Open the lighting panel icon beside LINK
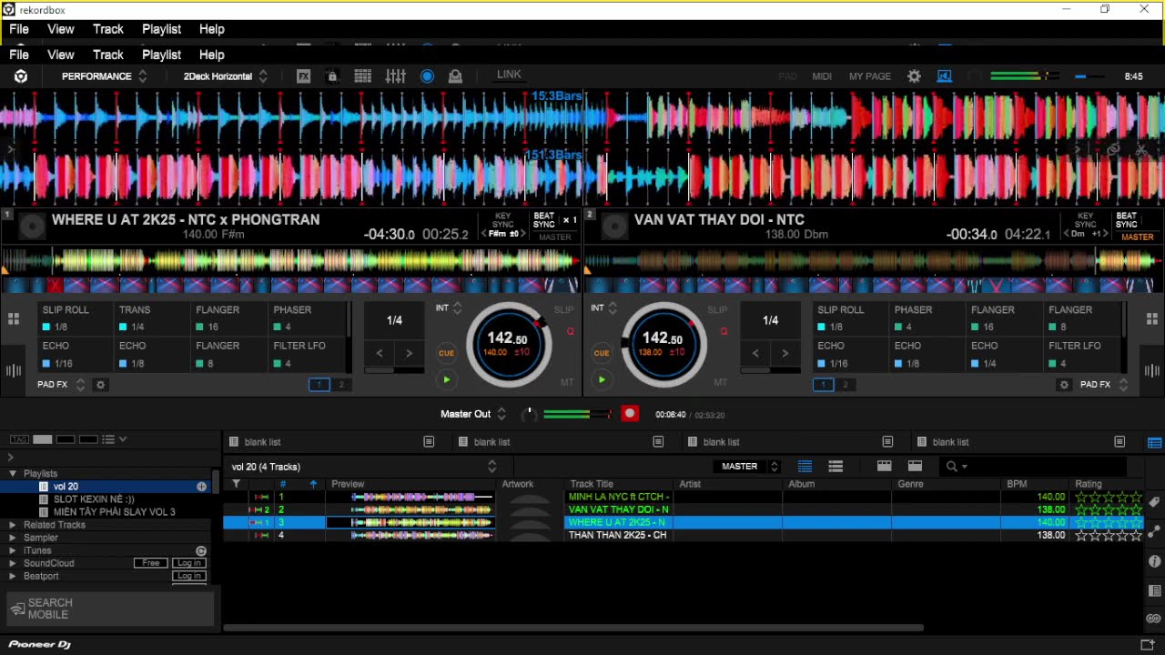The height and width of the screenshot is (655, 1165). (x=455, y=76)
